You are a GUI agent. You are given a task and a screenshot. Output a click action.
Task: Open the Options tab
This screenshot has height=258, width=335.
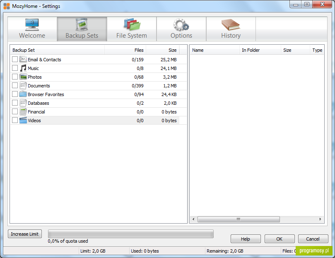pyautogui.click(x=181, y=29)
